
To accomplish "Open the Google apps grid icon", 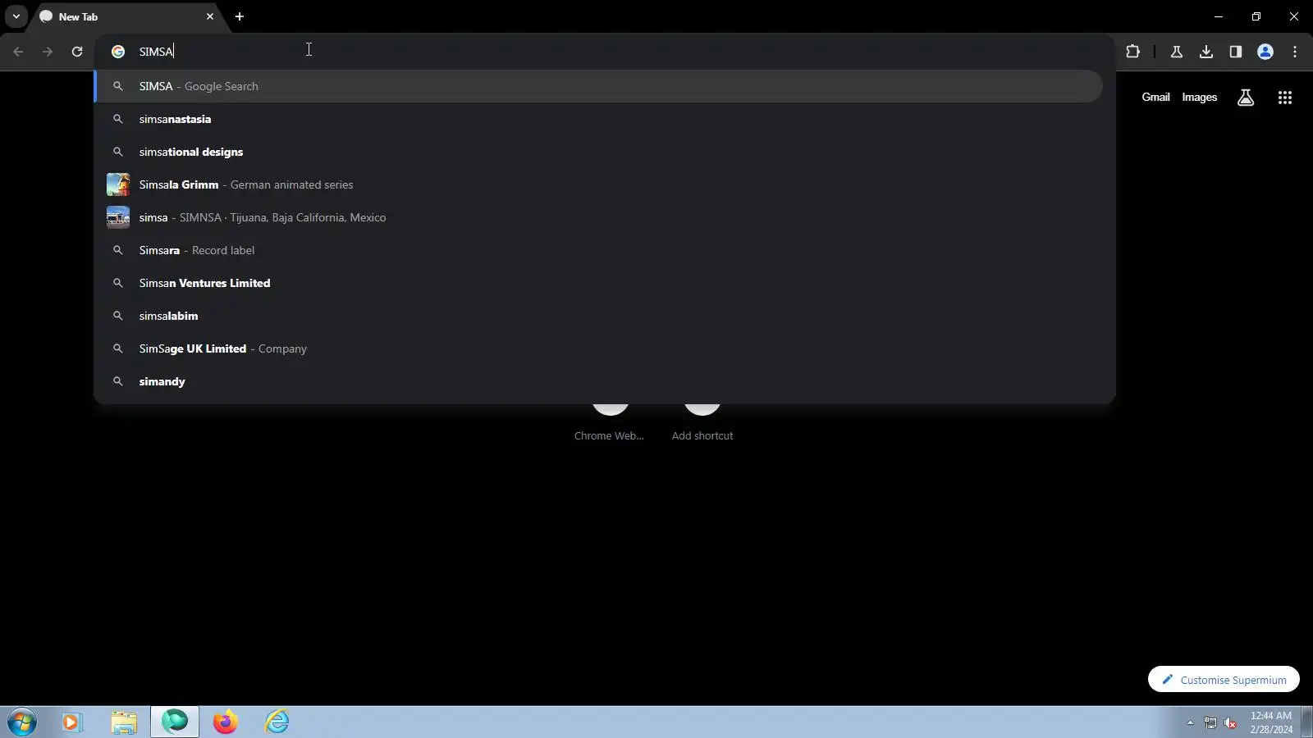I will (1285, 98).
